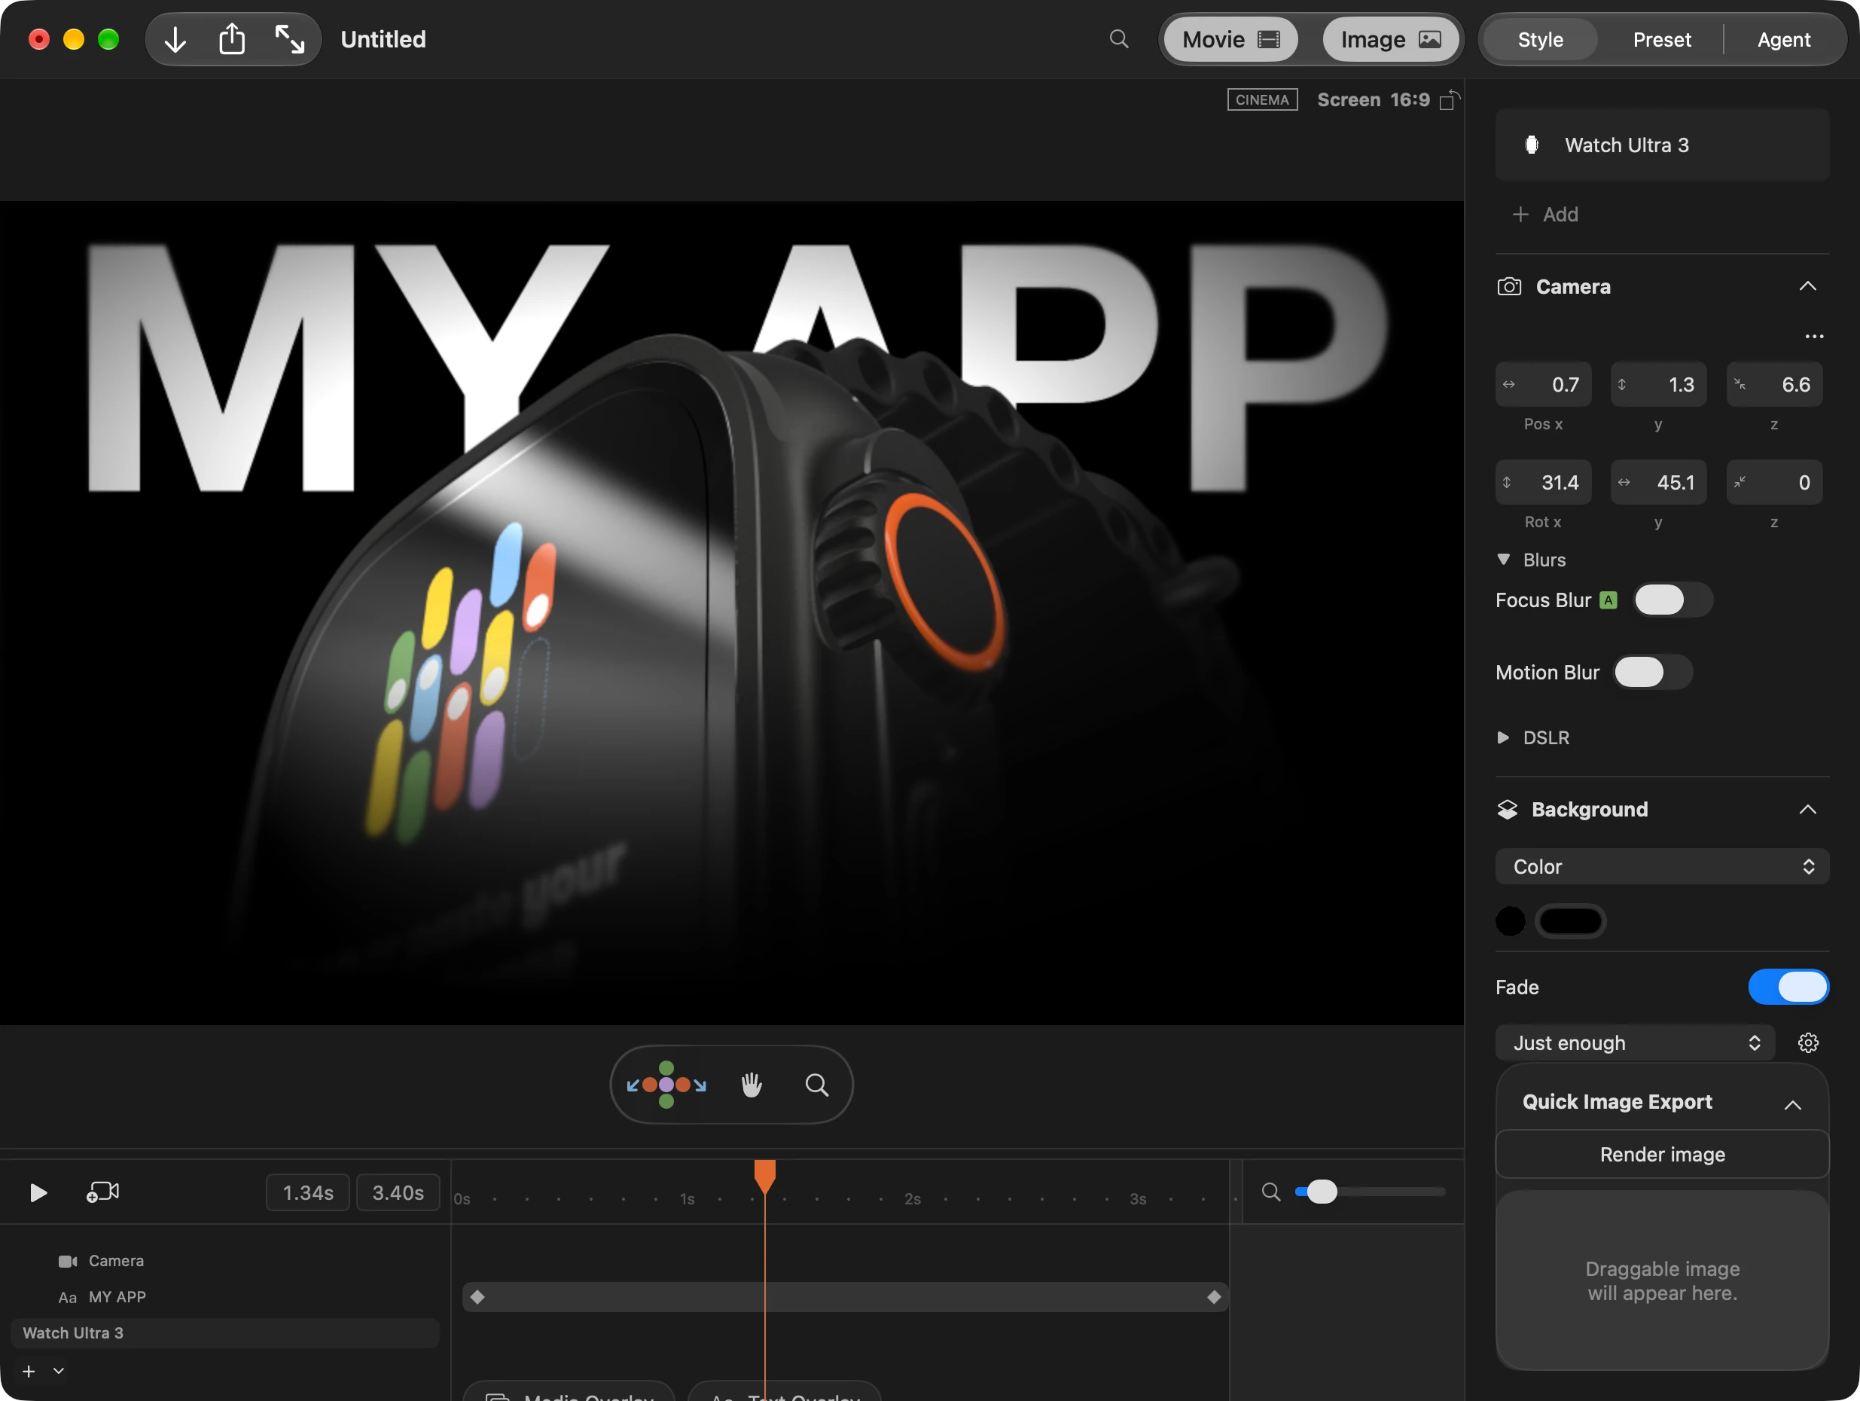Viewport: 1860px width, 1401px height.
Task: Open Fade settings gear icon
Action: coord(1808,1042)
